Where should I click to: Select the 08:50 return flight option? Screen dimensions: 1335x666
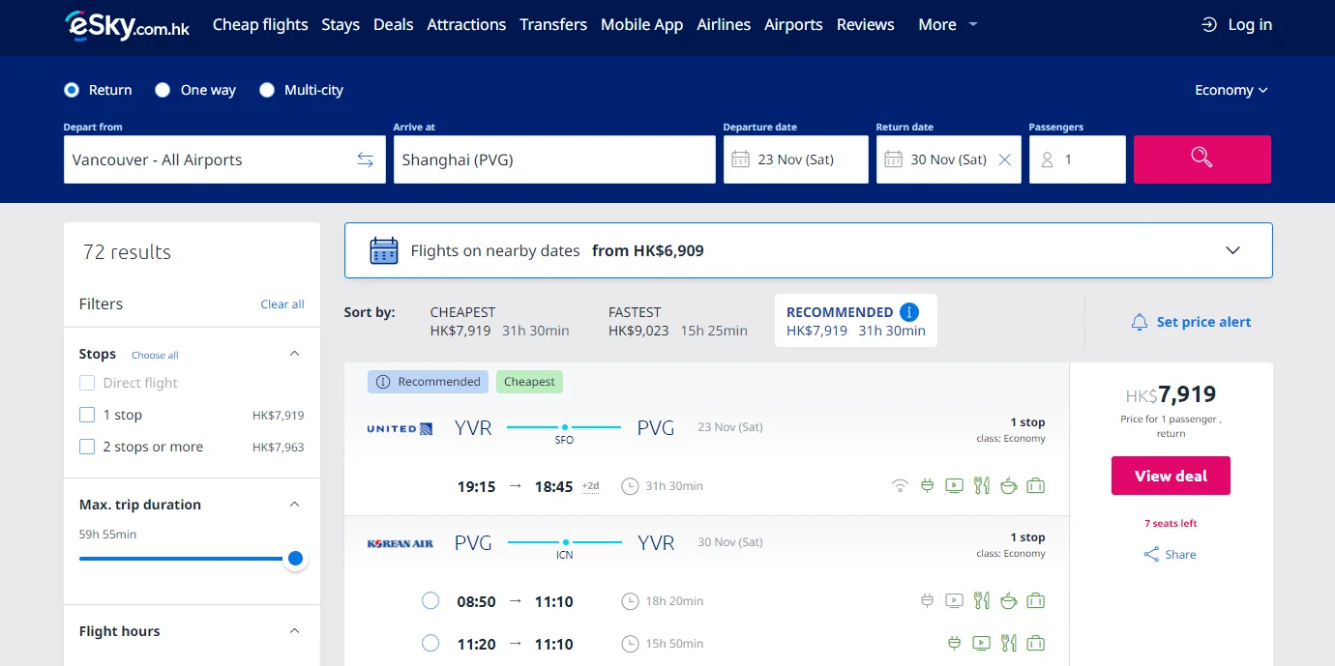click(x=430, y=601)
